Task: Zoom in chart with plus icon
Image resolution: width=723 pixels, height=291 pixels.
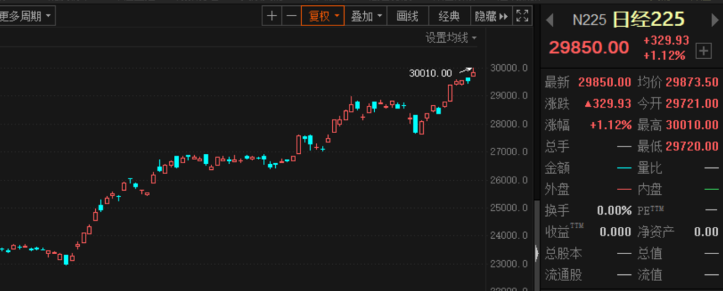Action: click(272, 16)
